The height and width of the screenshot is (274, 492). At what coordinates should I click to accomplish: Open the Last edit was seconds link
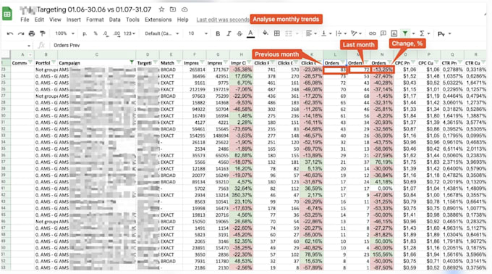point(223,20)
